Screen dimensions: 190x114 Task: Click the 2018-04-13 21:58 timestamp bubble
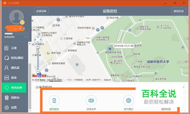pyautogui.click(x=124, y=46)
